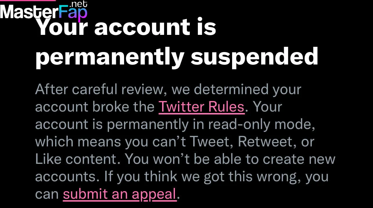
Task: Click the word 'can' before appeal link
Action: click(x=46, y=194)
